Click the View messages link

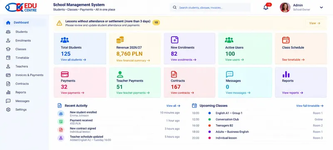[238, 93]
